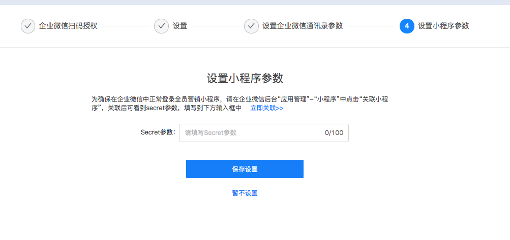This screenshot has width=510, height=240.
Task: Click the 保存设置 button
Action: (245, 169)
